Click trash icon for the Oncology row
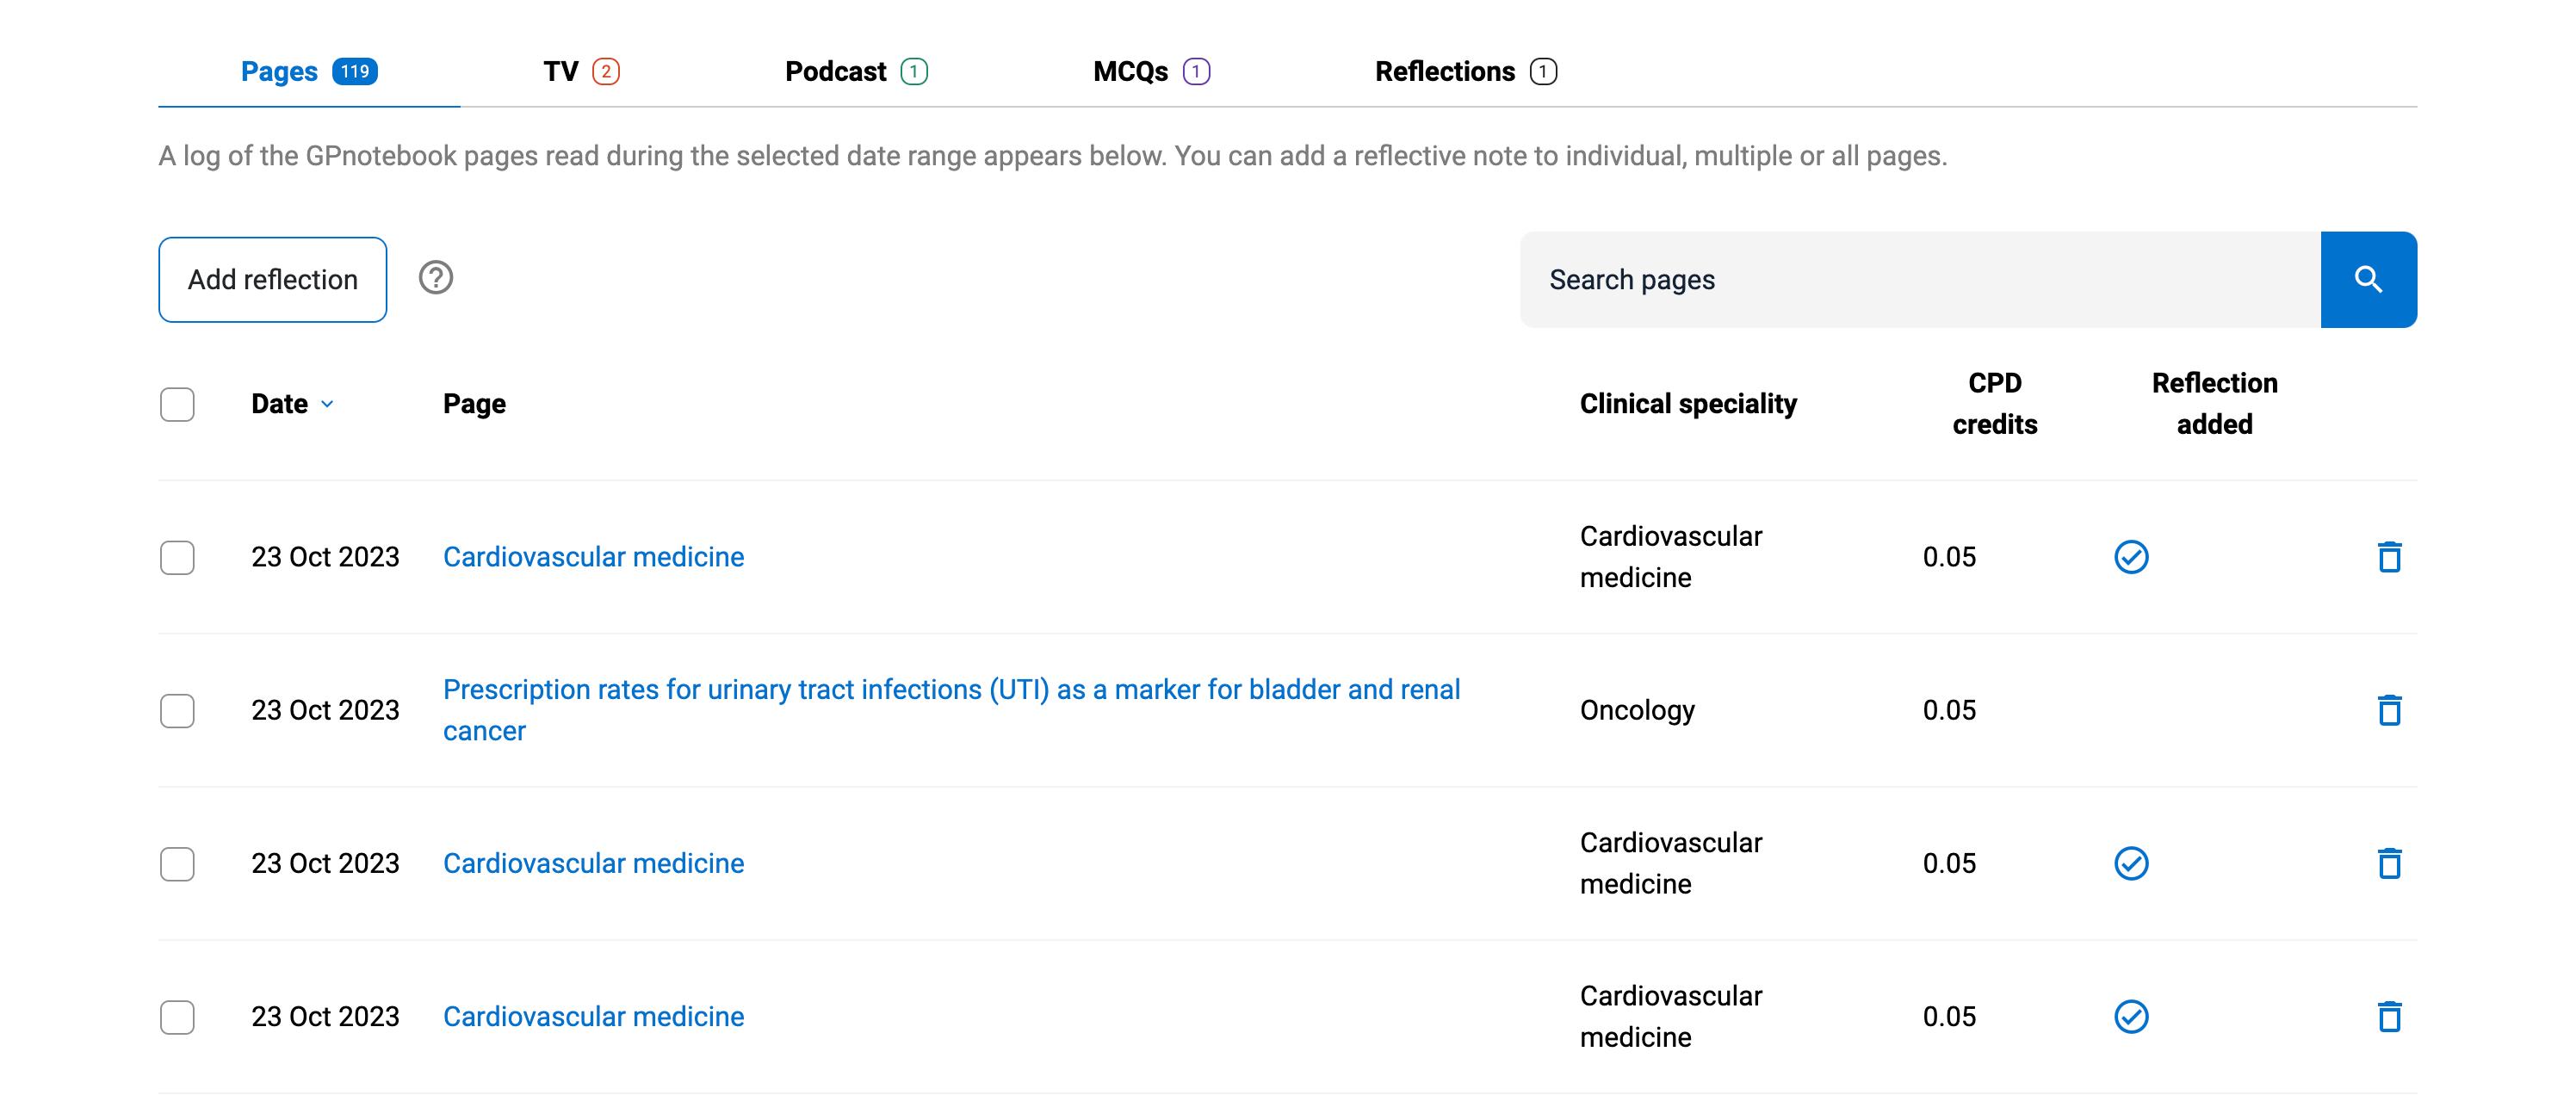This screenshot has height=1095, width=2576. (x=2389, y=710)
